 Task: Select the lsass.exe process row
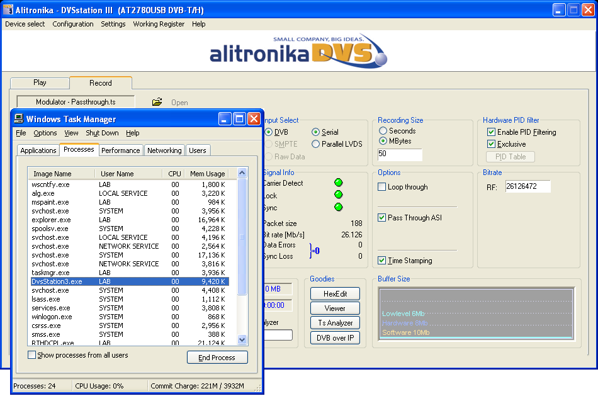[130, 299]
